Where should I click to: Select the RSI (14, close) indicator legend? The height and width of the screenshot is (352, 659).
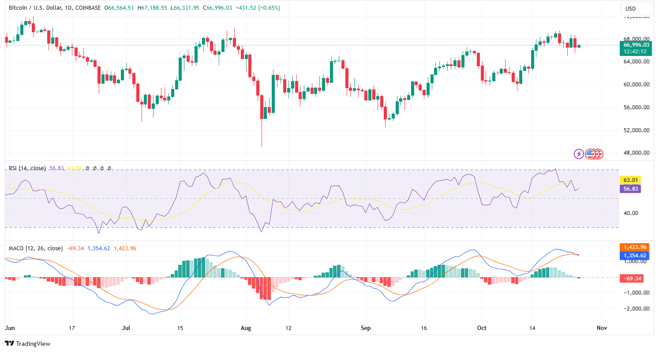(x=27, y=168)
